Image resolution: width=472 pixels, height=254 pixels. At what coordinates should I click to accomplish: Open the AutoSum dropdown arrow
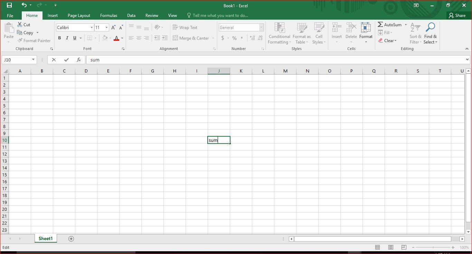(x=406, y=25)
